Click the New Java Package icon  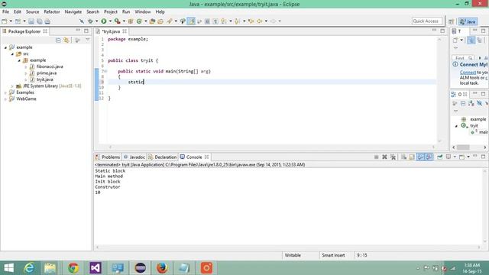(x=131, y=21)
